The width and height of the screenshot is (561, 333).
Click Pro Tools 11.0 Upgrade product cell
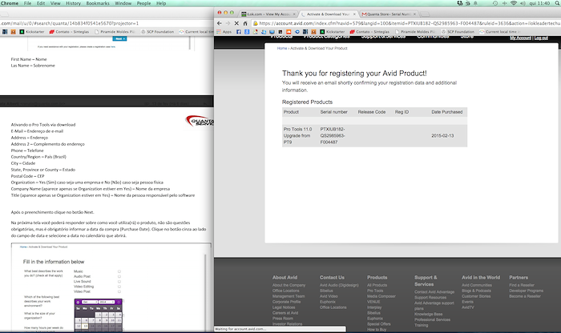point(297,136)
